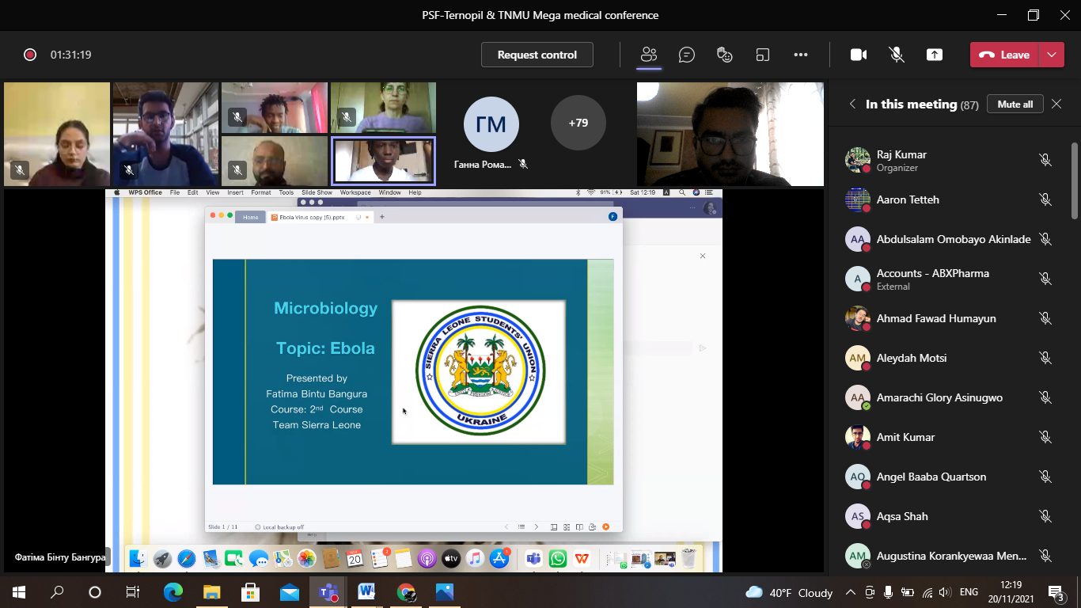This screenshot has width=1081, height=608.
Task: Open the More actions ellipsis menu
Action: (x=801, y=55)
